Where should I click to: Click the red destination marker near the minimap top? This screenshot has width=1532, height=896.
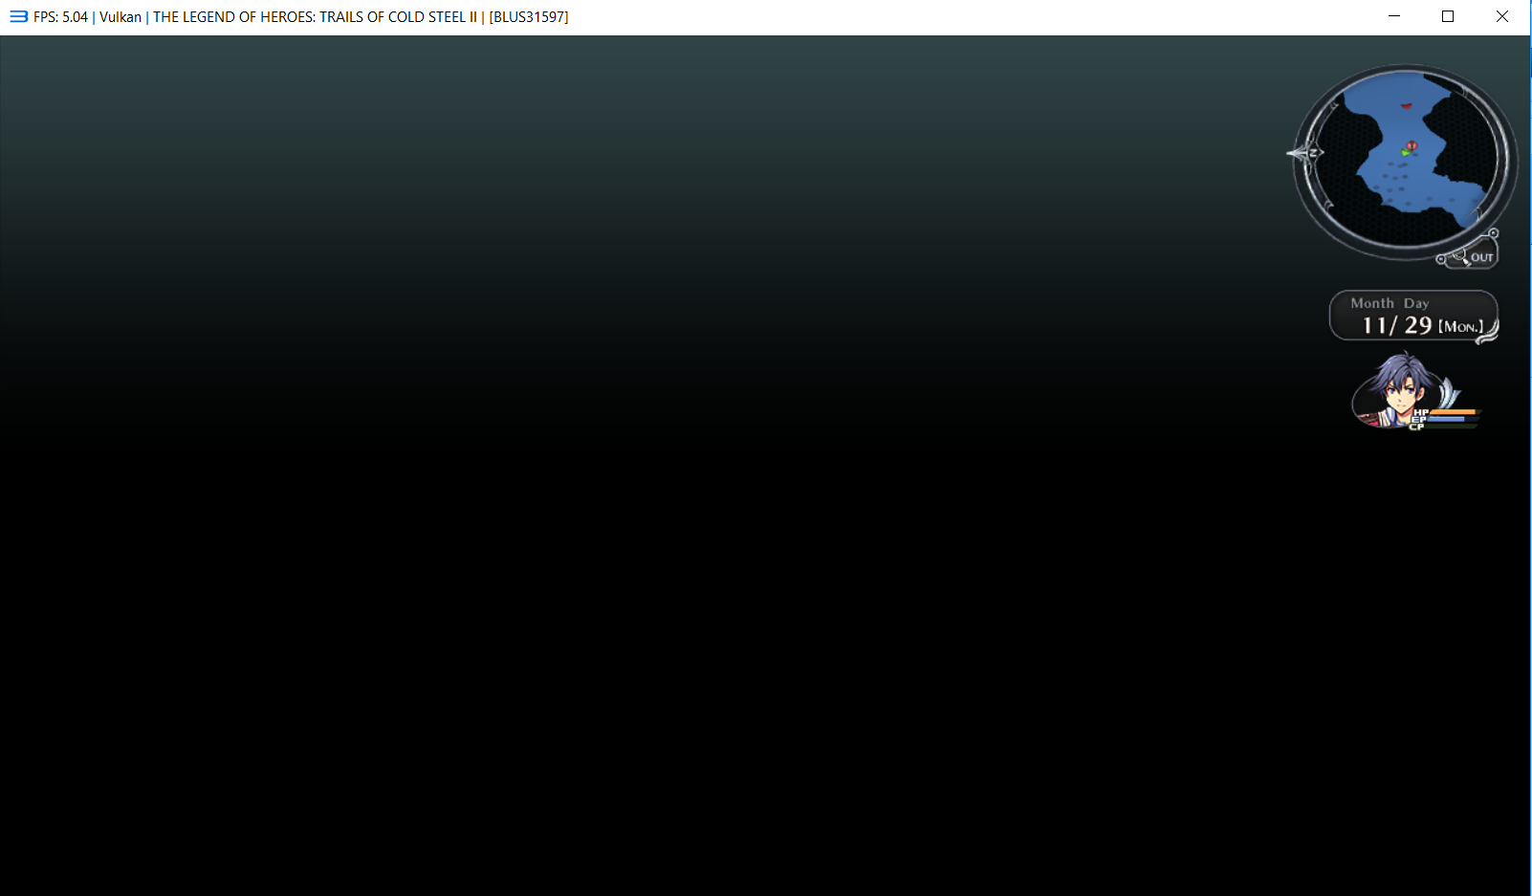1406,105
